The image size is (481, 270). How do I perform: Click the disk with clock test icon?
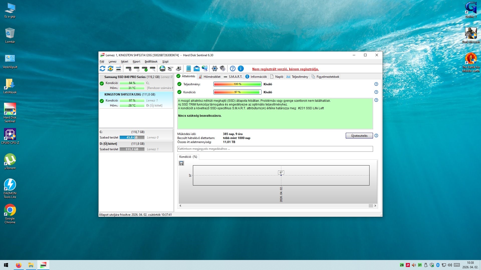click(x=137, y=68)
